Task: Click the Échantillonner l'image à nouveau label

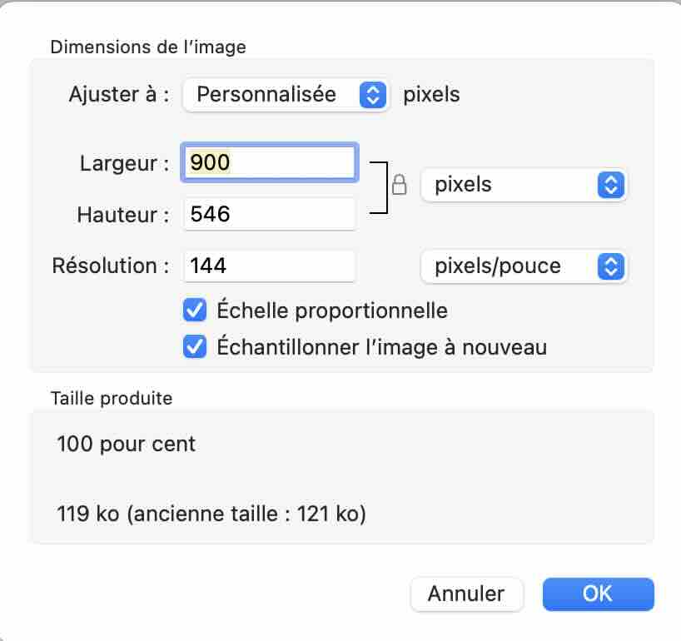Action: click(x=382, y=347)
